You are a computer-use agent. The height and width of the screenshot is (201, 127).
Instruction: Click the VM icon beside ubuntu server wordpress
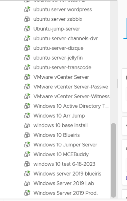[27, 9]
